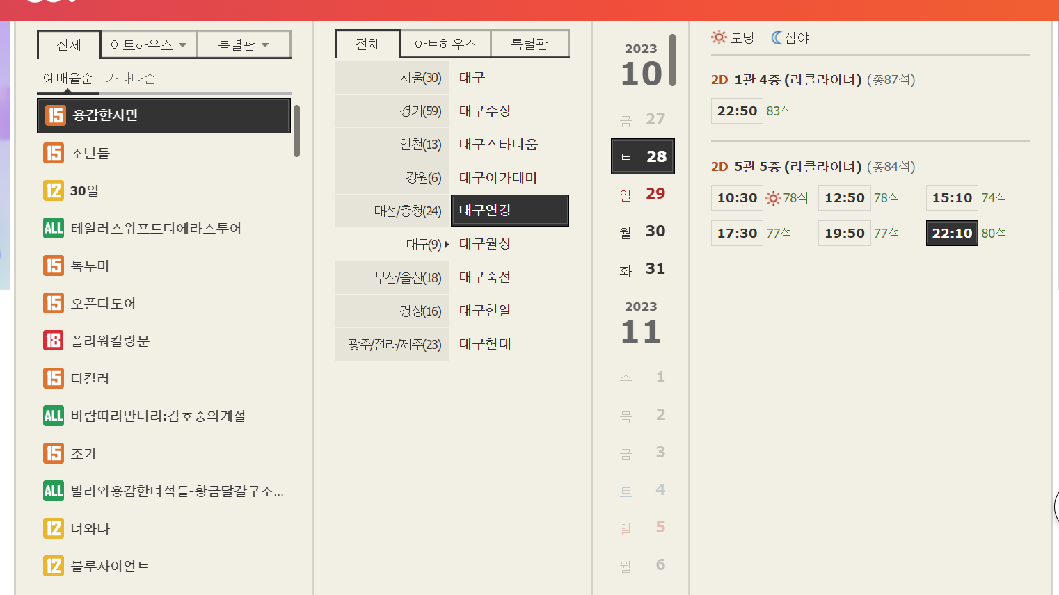Click the date list scrollbar
The image size is (1059, 595).
point(672,60)
